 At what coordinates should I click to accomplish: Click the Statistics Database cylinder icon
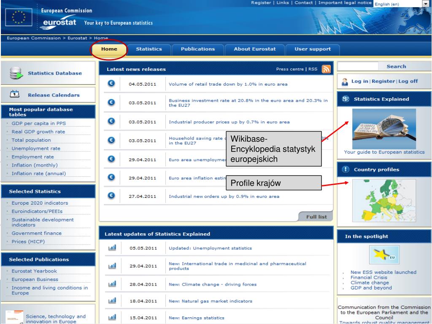click(16, 73)
